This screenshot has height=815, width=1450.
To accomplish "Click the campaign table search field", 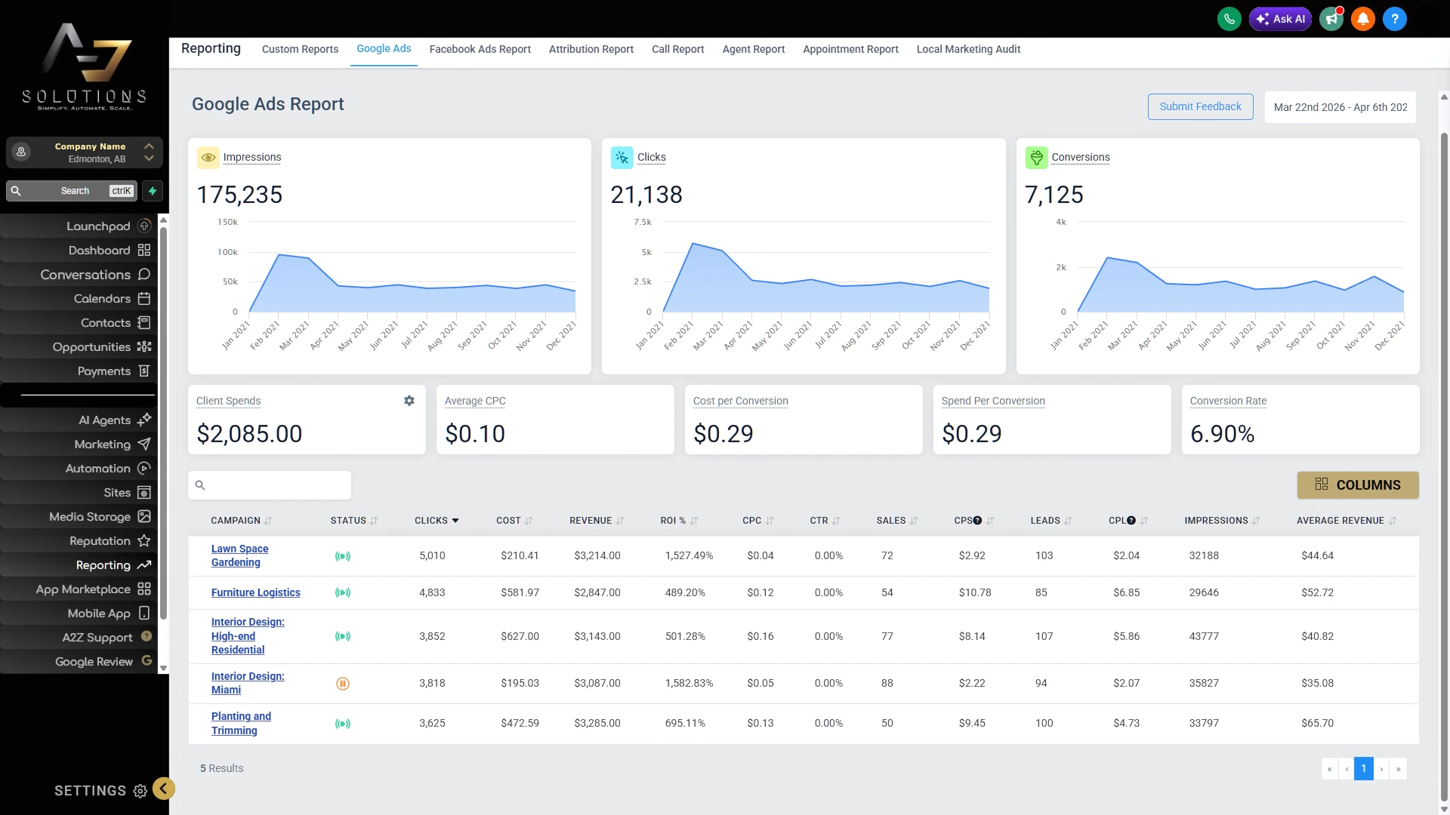I will (x=276, y=485).
